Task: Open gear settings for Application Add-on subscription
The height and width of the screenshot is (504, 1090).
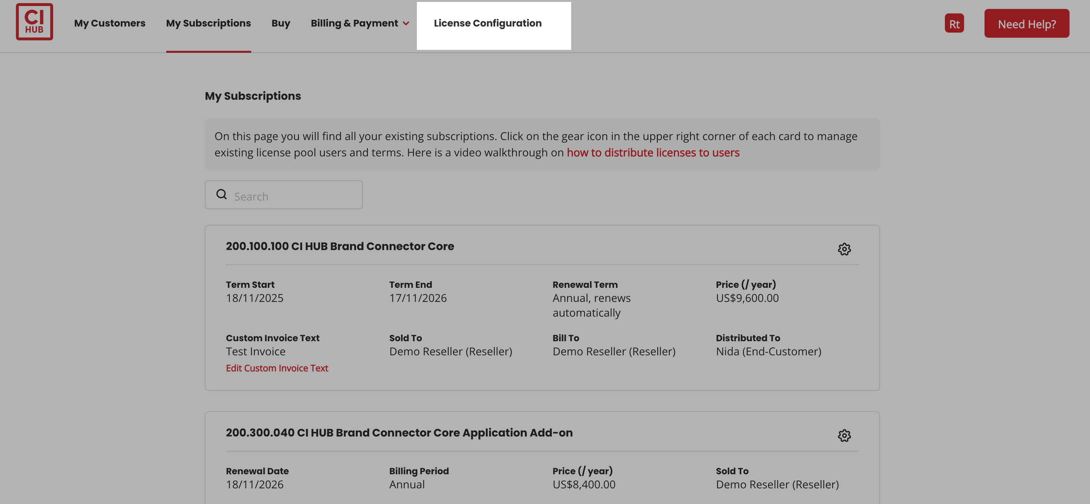Action: coord(844,435)
